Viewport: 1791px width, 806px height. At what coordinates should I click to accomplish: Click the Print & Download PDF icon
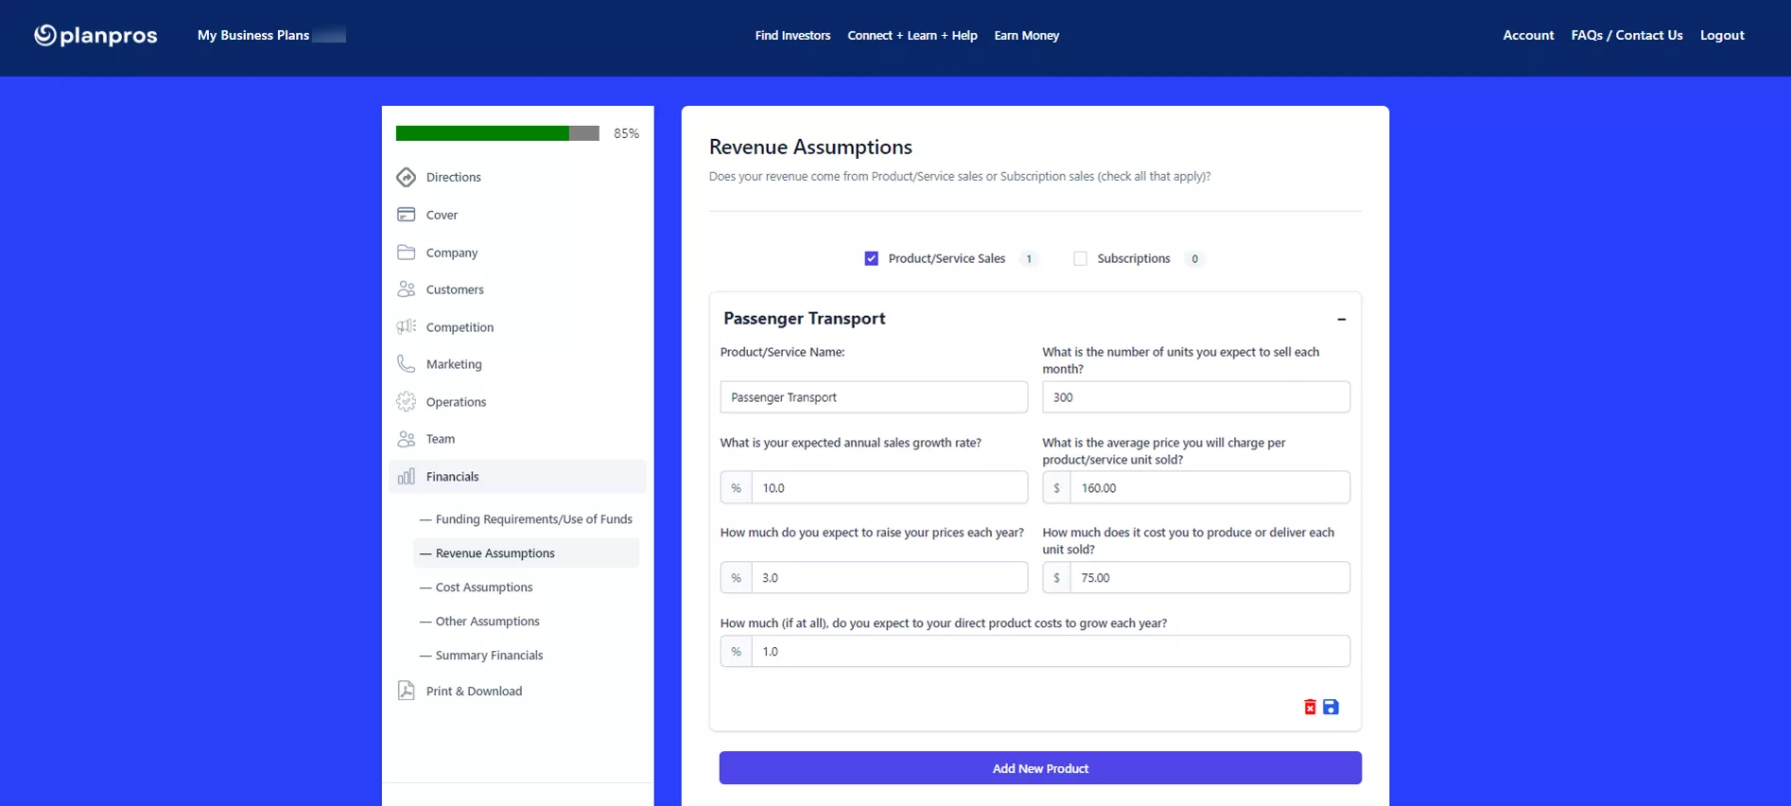[x=406, y=691]
